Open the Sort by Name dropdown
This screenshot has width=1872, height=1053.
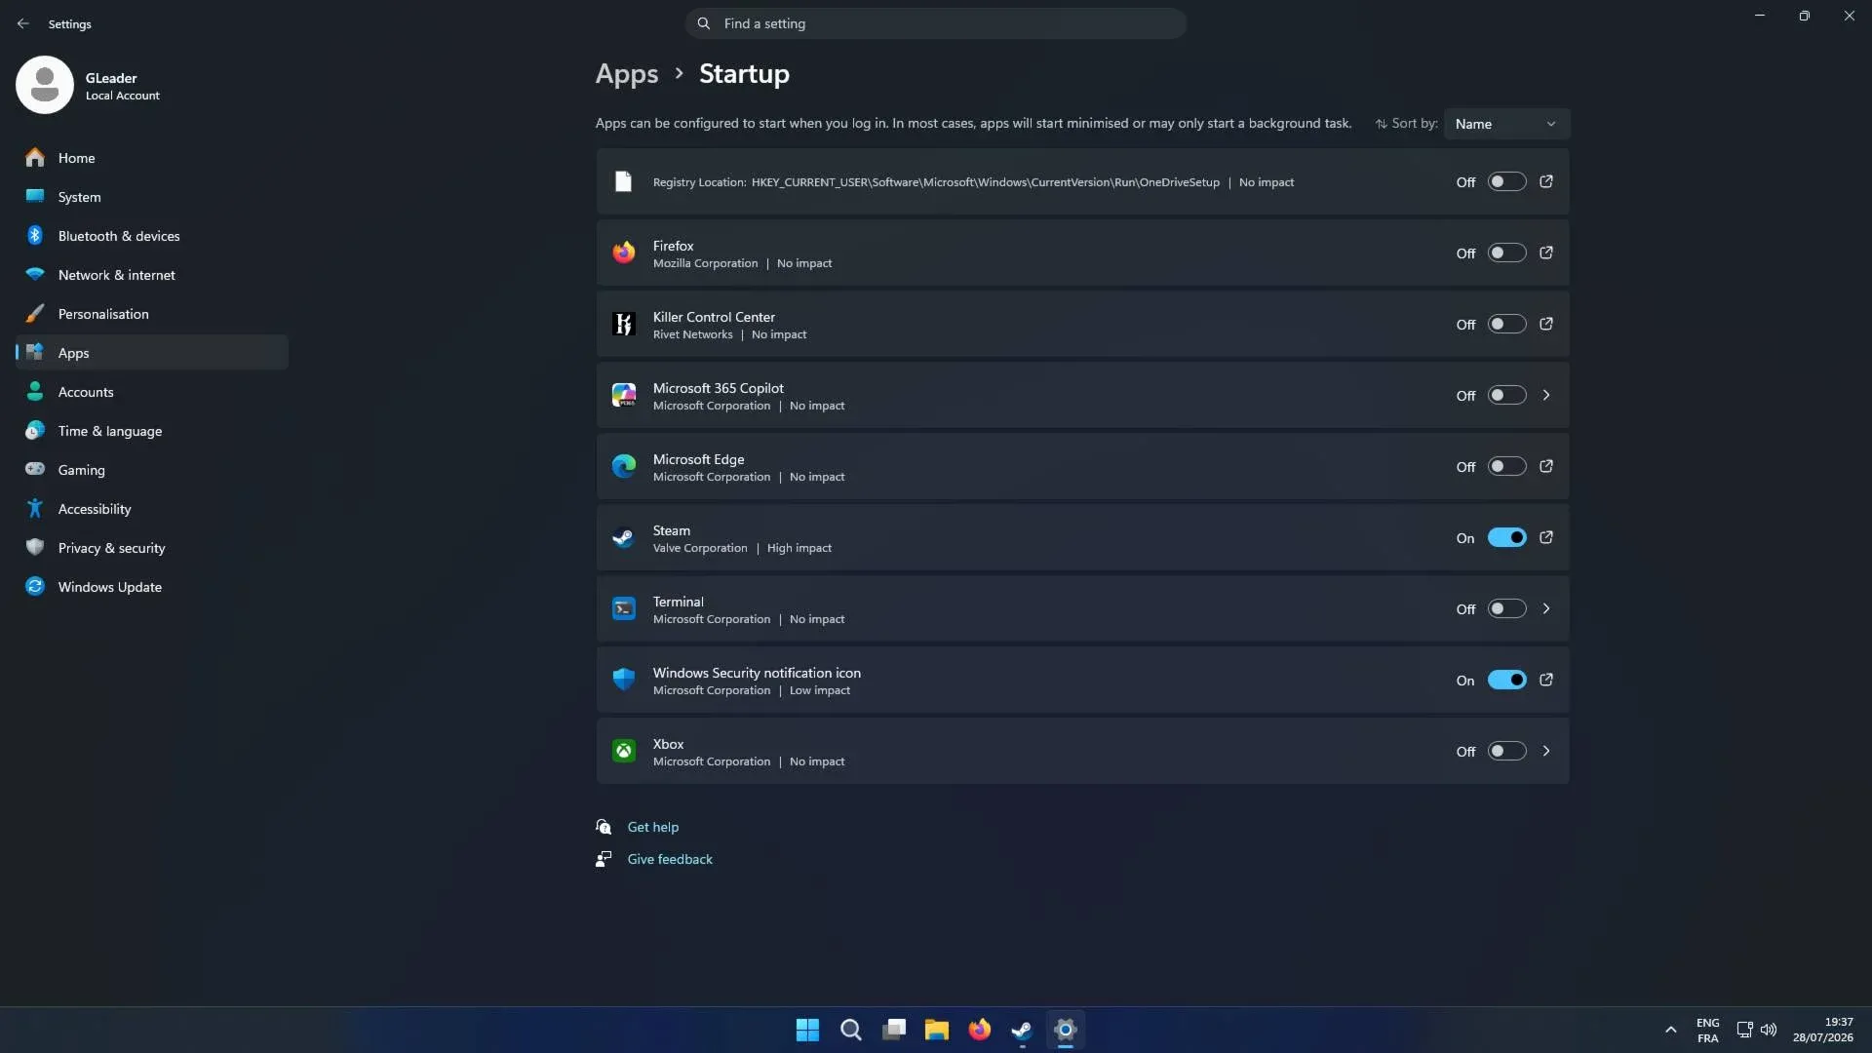1506,124
